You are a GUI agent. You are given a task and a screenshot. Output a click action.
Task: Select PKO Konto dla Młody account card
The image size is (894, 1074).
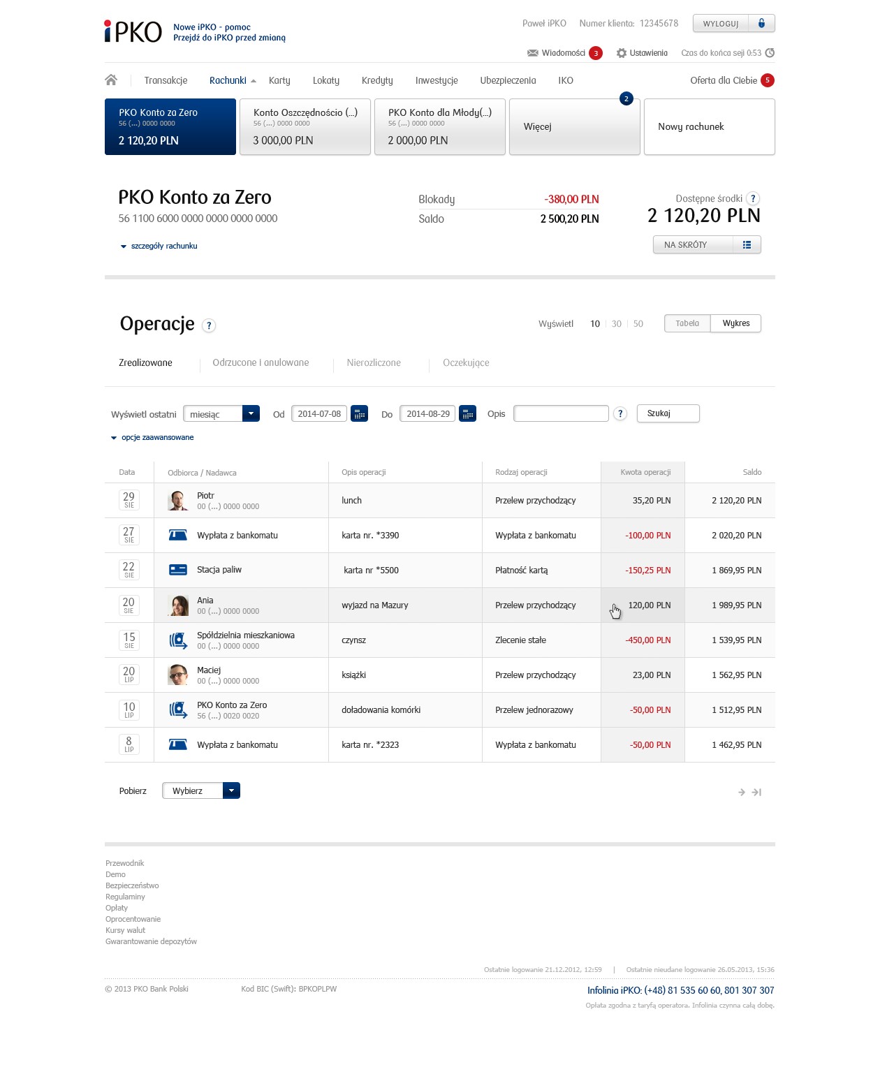439,126
